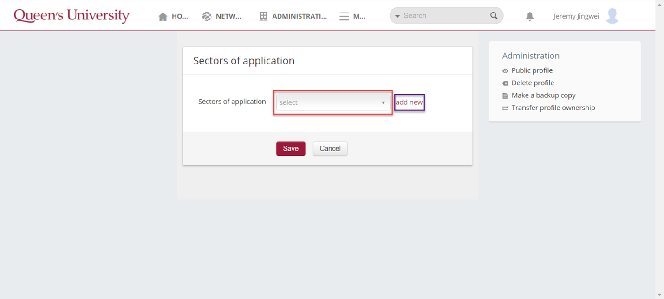
Task: Click the Administration building icon
Action: [263, 16]
